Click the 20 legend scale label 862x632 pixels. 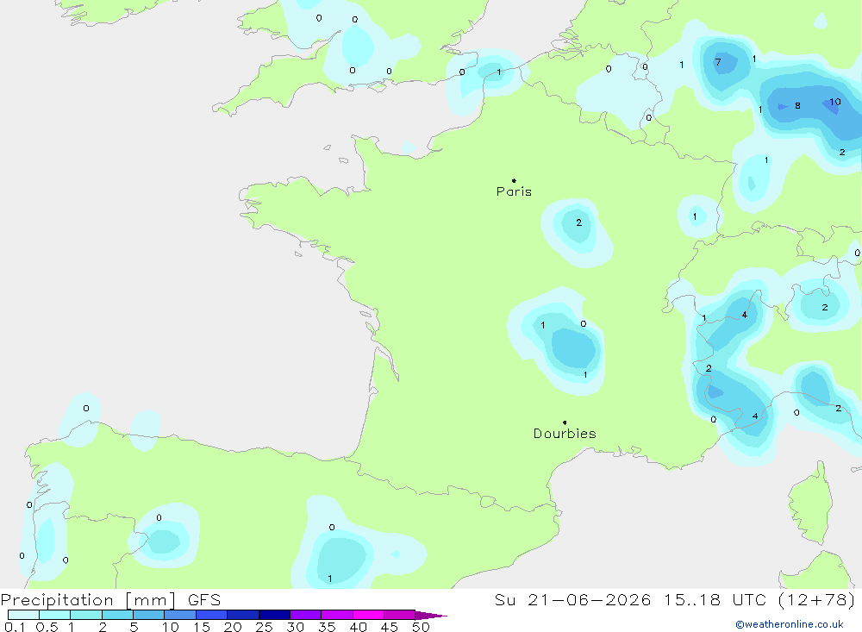233,627
